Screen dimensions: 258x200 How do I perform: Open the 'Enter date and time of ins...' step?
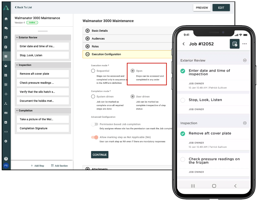coord(43,46)
